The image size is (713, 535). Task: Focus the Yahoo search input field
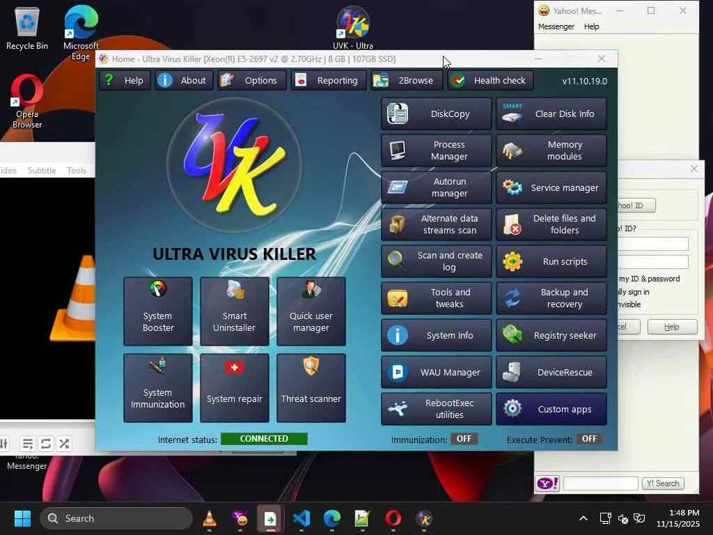pos(601,483)
